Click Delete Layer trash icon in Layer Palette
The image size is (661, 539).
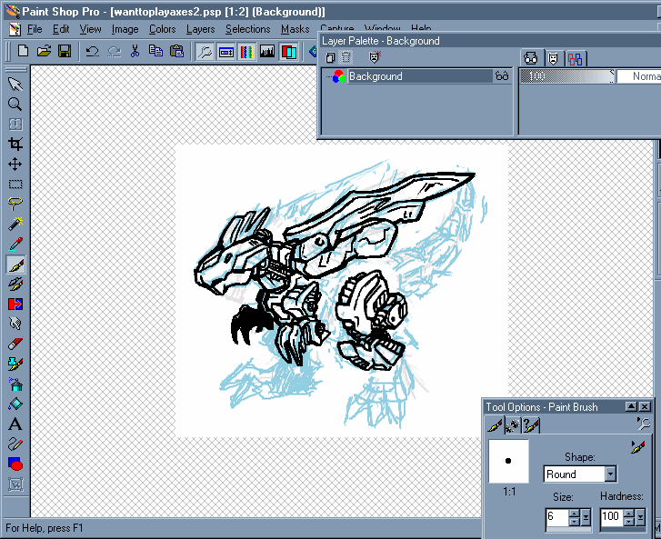[346, 58]
